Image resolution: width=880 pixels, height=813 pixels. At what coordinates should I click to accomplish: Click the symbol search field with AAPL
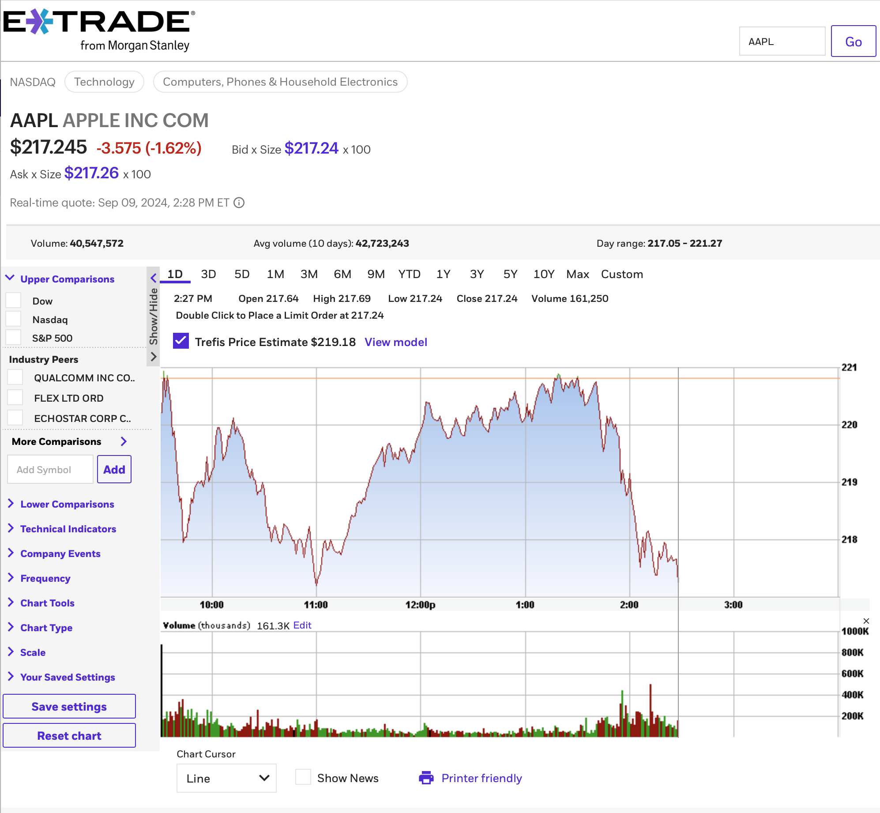pyautogui.click(x=782, y=41)
